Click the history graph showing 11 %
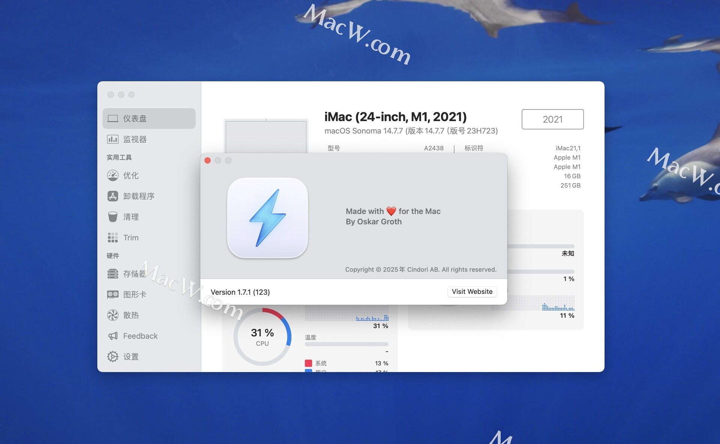 pyautogui.click(x=533, y=303)
